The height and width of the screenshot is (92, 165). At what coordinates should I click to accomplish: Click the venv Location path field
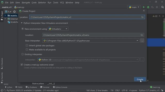click(93, 35)
